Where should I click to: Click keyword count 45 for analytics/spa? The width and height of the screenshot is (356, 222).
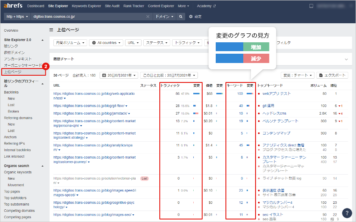point(241,145)
